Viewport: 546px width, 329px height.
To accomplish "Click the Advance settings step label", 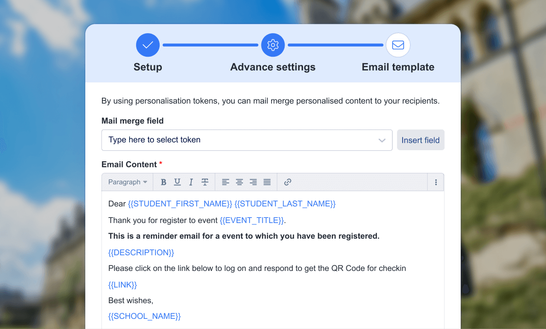I will [x=273, y=67].
